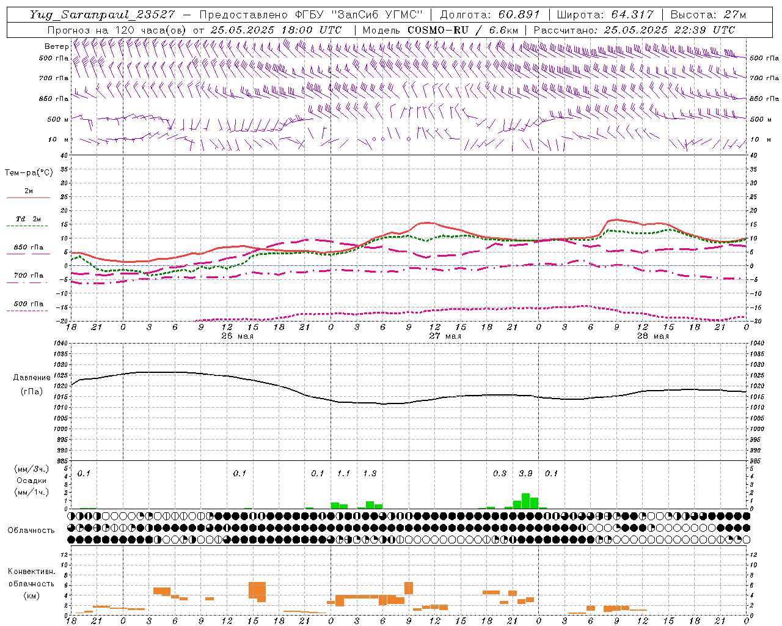Screen dimensions: 782x626
Task: Click the station title Yug_Saranpaul_23527
Action: [101, 15]
